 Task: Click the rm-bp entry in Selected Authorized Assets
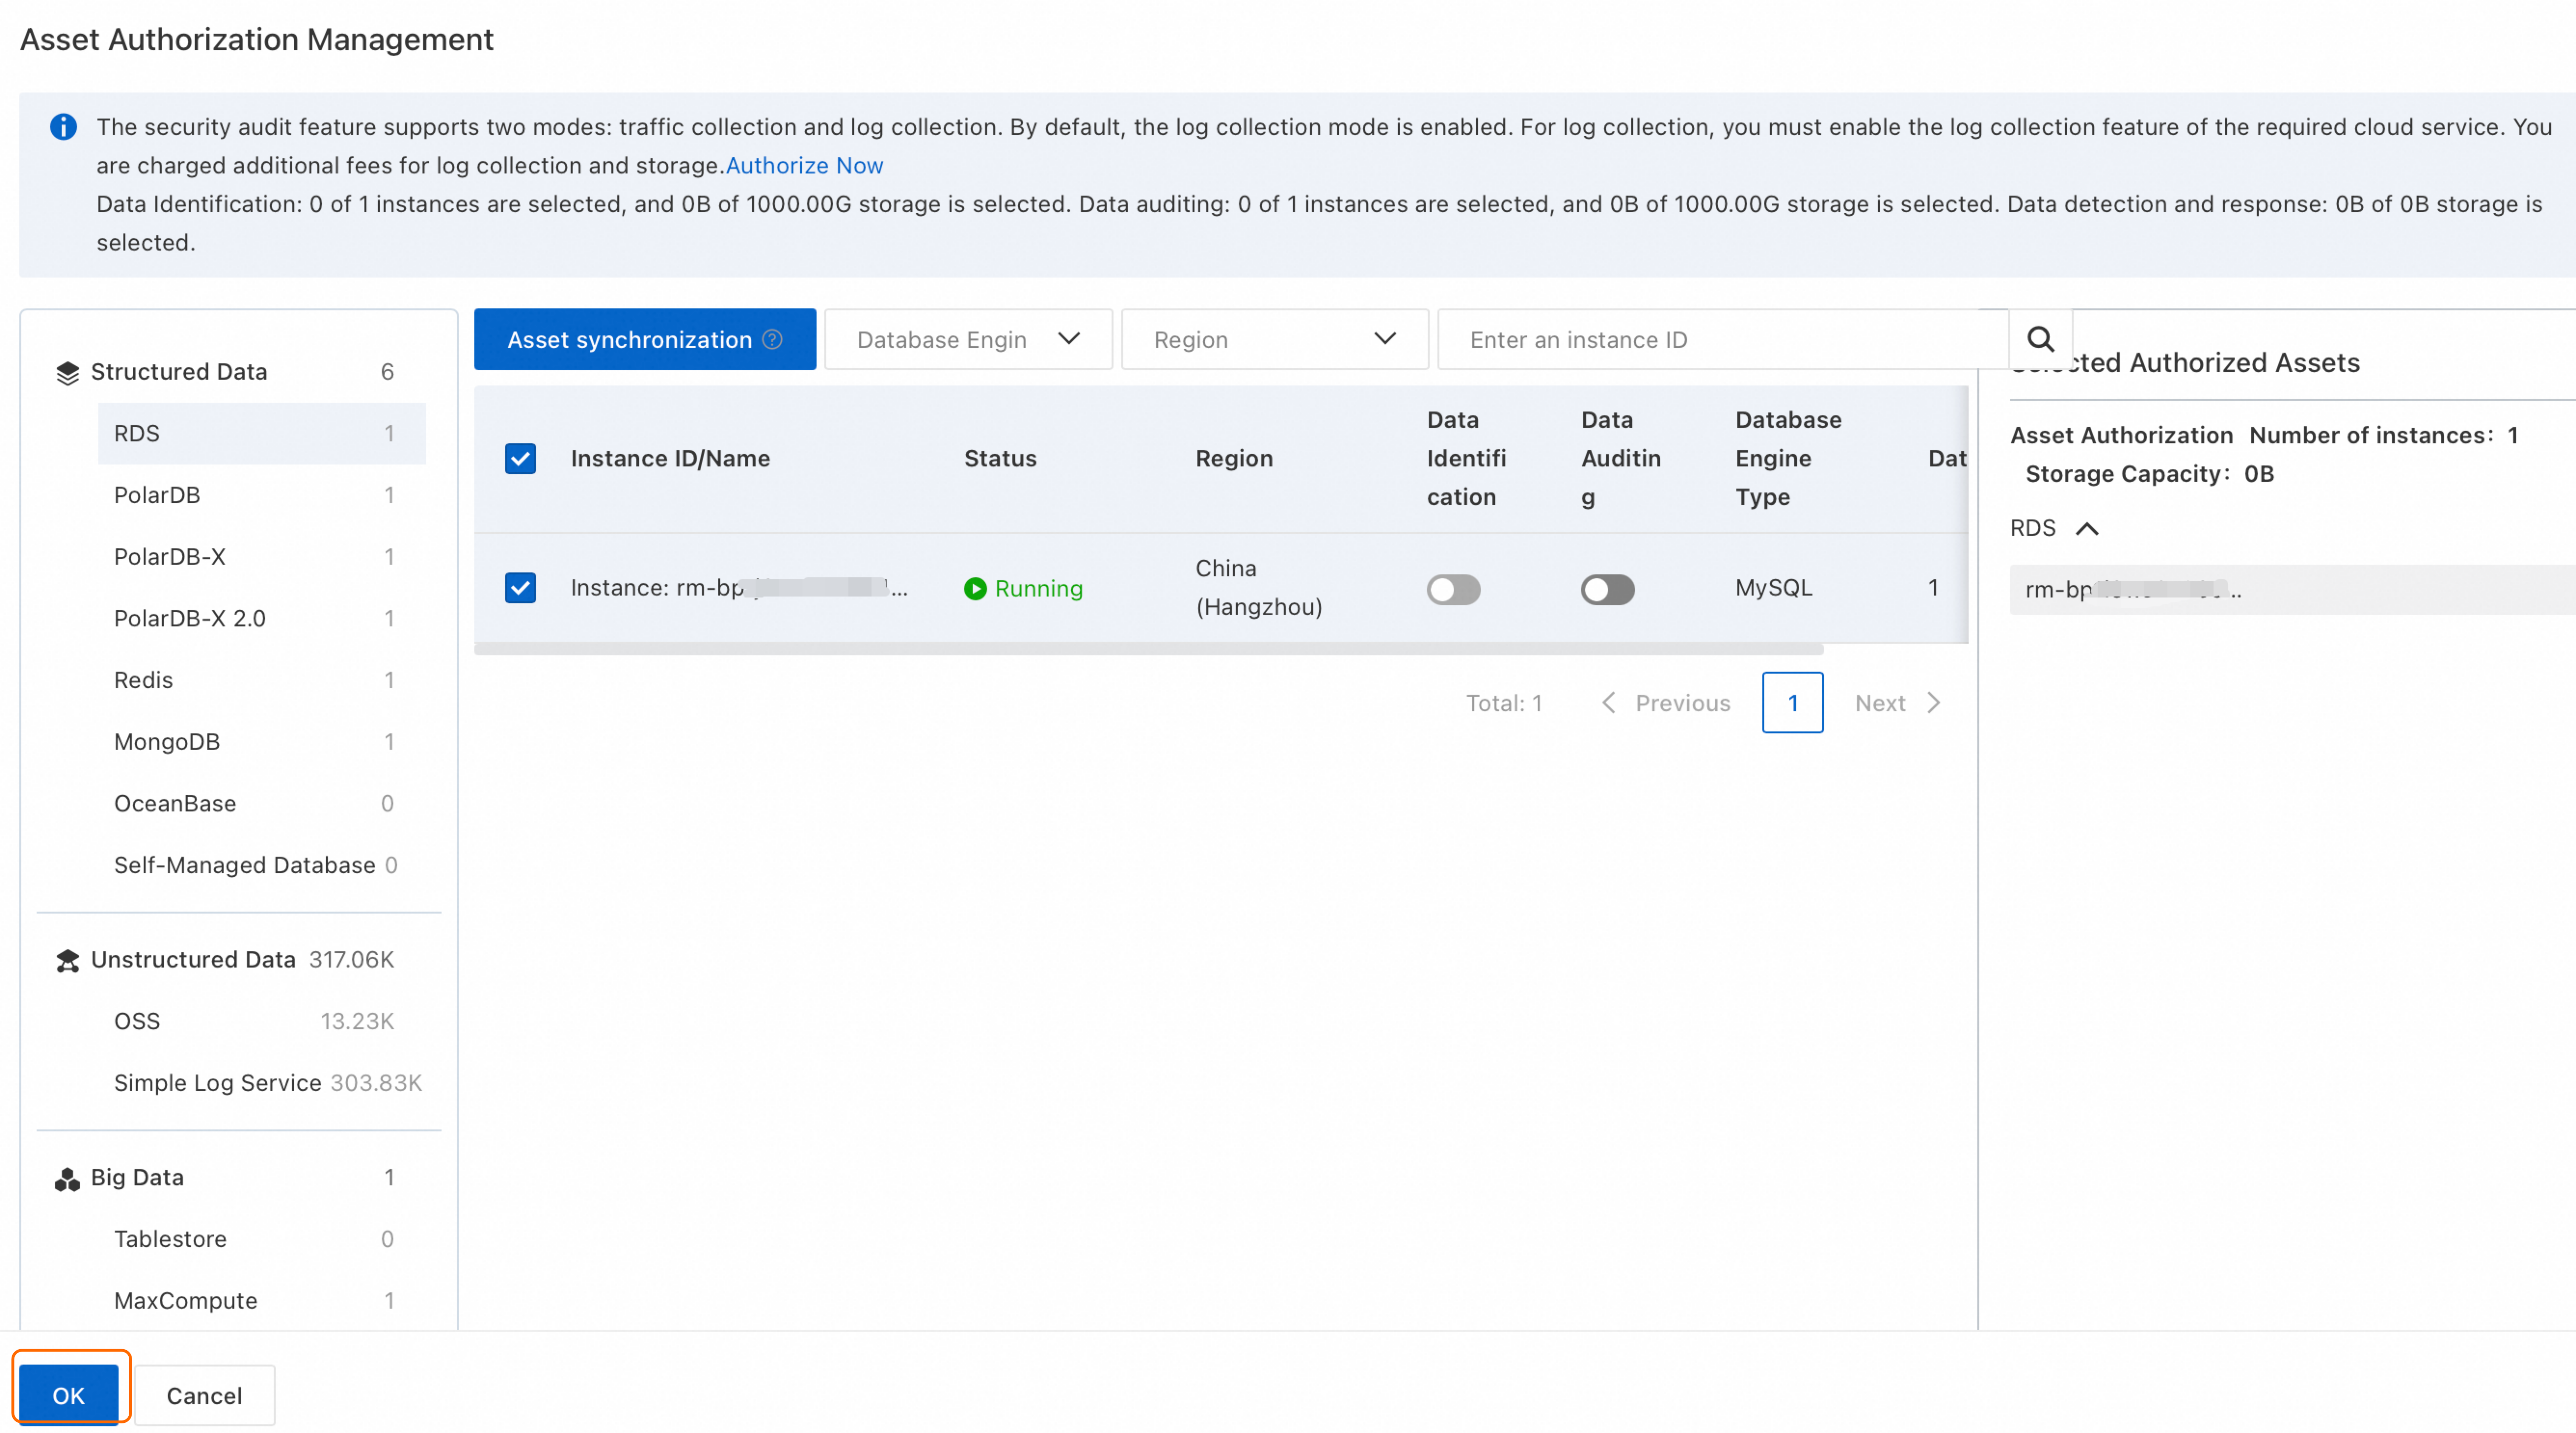[x=2292, y=590]
